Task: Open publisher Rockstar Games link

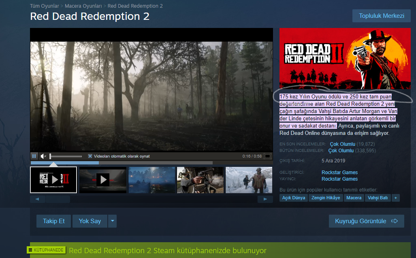Action: pos(339,179)
